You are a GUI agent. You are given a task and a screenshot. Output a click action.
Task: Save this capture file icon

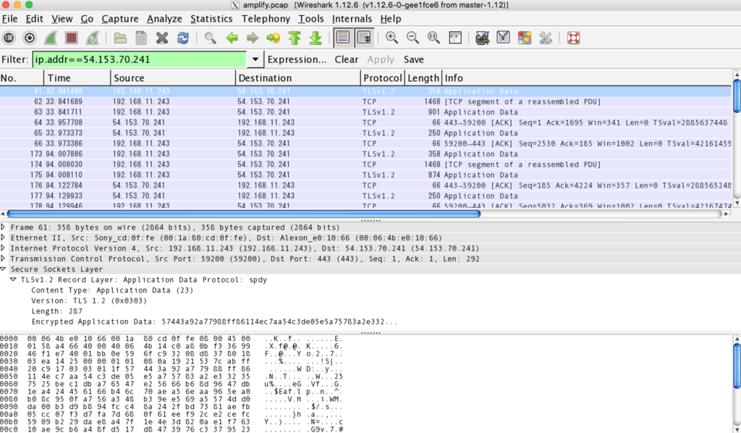(141, 38)
